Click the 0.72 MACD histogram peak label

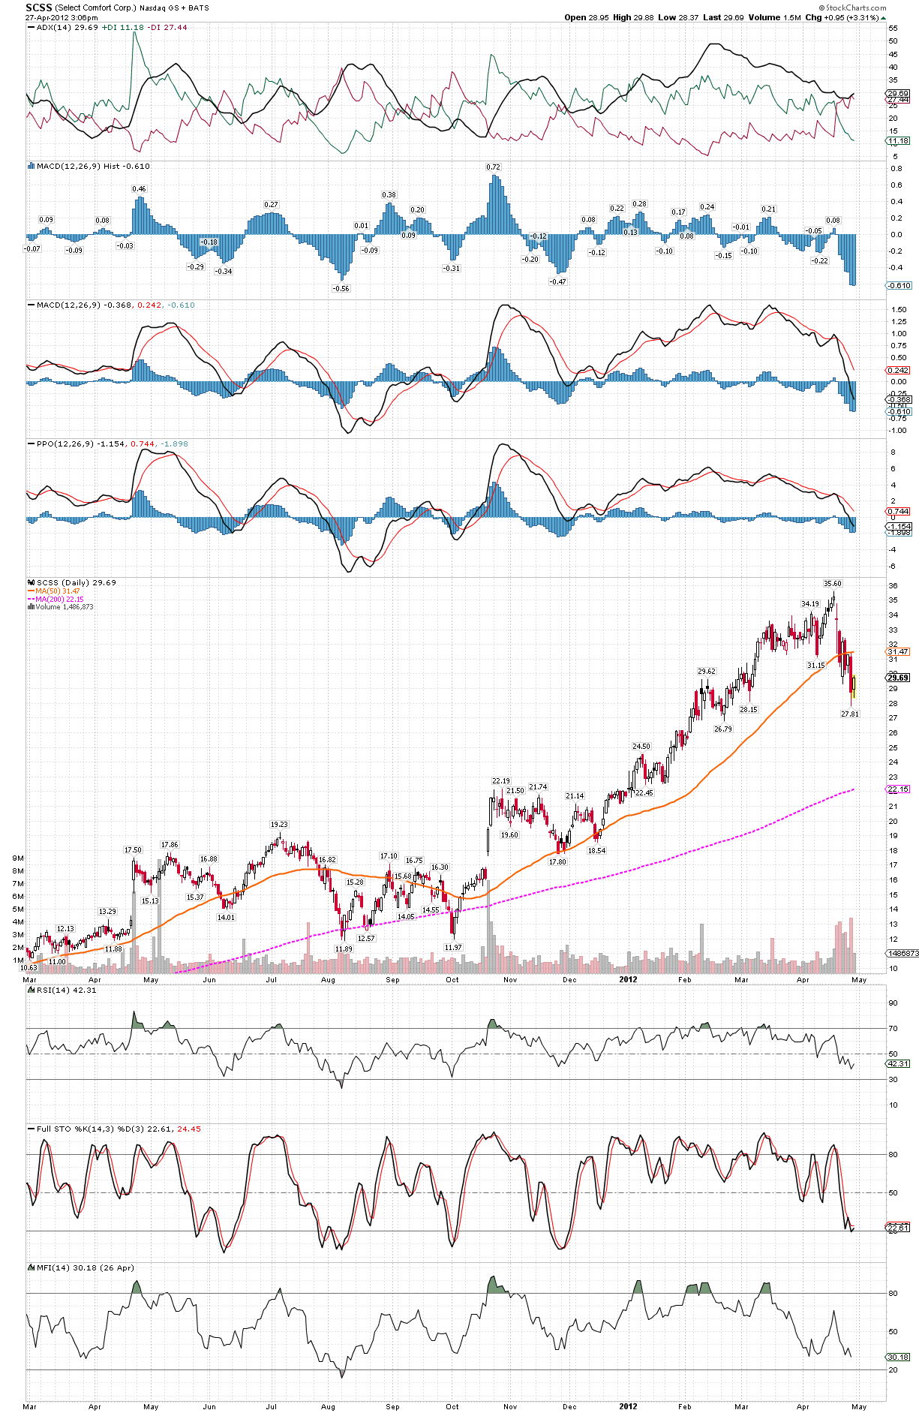click(x=493, y=167)
